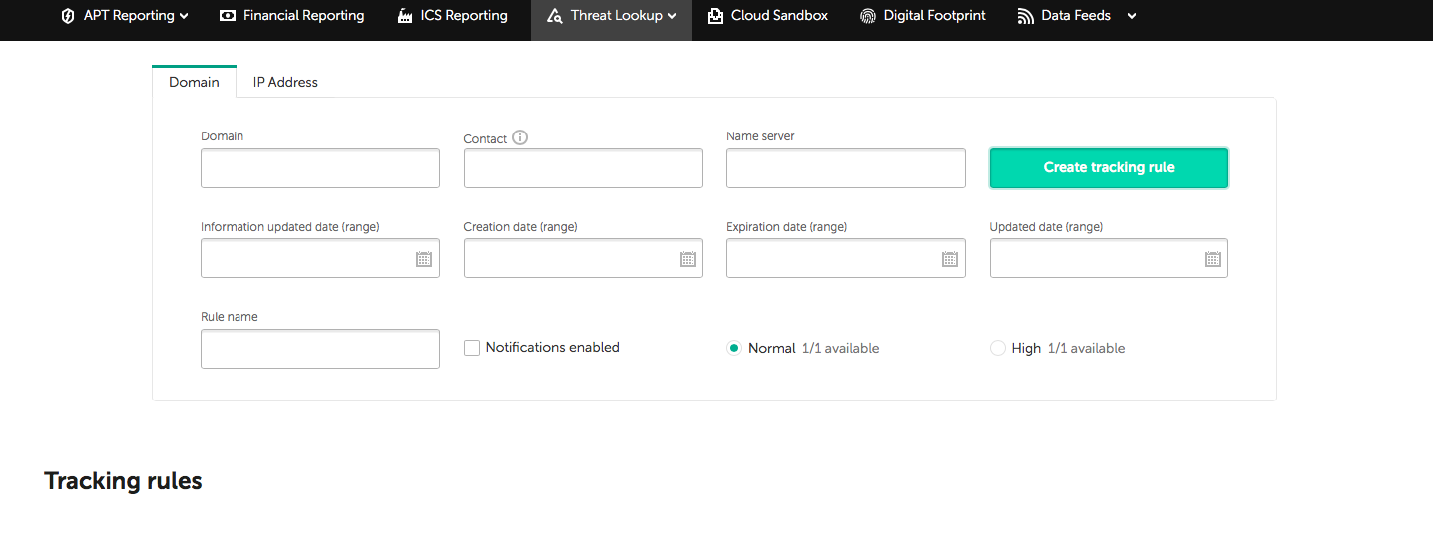Click the Data Feeds RSS icon
This screenshot has width=1433, height=533.
(1025, 16)
